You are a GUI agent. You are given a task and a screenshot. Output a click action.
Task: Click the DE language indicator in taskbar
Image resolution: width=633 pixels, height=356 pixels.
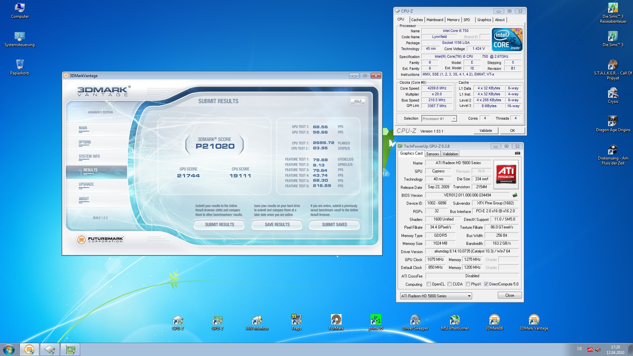(x=580, y=349)
